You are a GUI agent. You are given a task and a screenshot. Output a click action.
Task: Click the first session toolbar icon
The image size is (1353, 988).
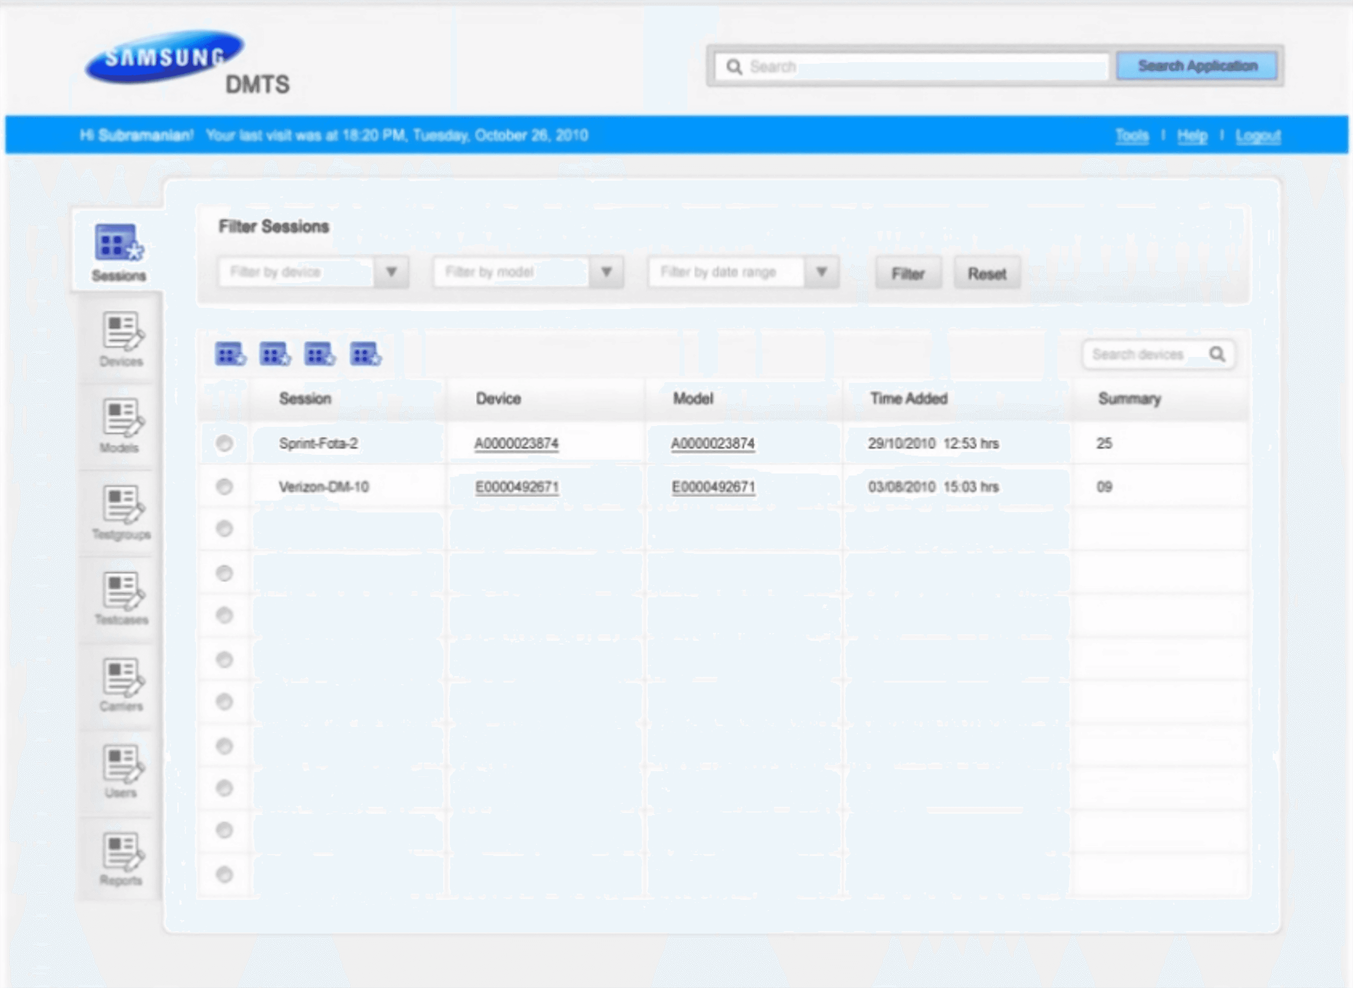[x=230, y=355]
